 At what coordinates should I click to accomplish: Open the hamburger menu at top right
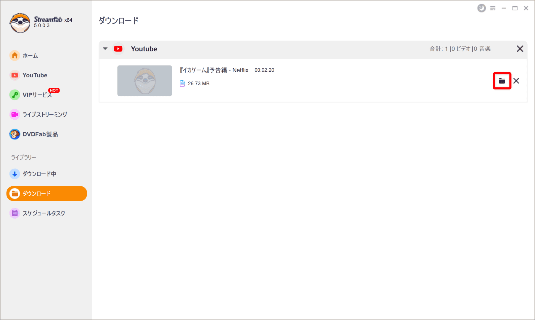pyautogui.click(x=493, y=8)
